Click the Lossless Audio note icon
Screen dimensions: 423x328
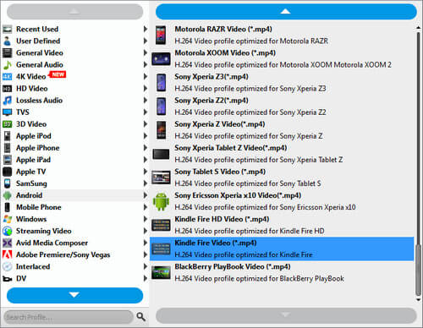click(8, 101)
